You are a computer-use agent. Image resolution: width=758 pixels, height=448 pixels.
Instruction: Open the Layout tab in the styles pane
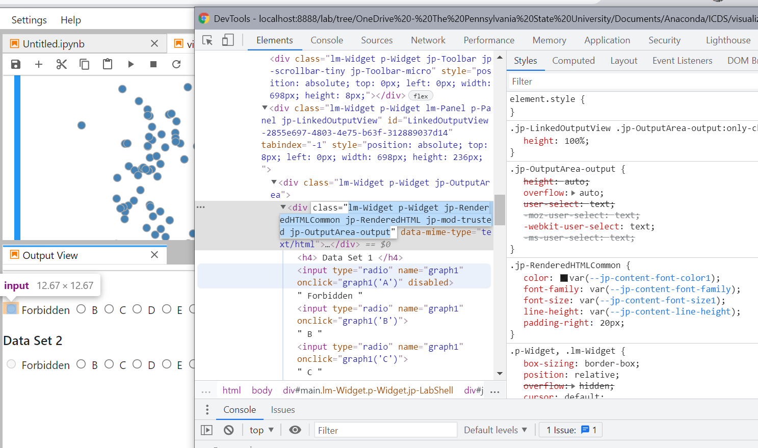[x=624, y=61]
